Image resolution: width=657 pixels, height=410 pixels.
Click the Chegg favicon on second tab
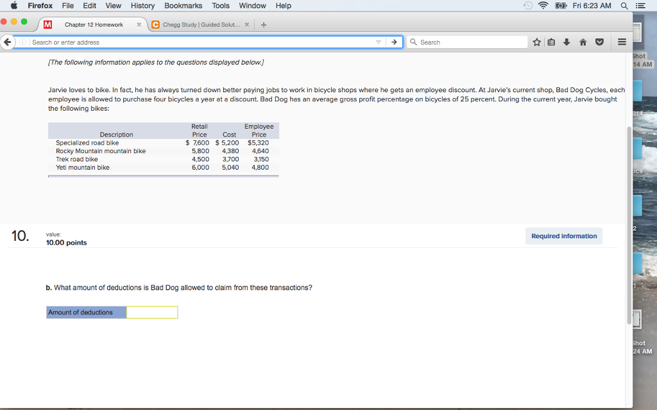(x=155, y=25)
